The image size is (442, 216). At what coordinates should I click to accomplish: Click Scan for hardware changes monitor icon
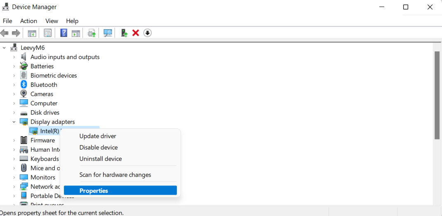(x=108, y=33)
